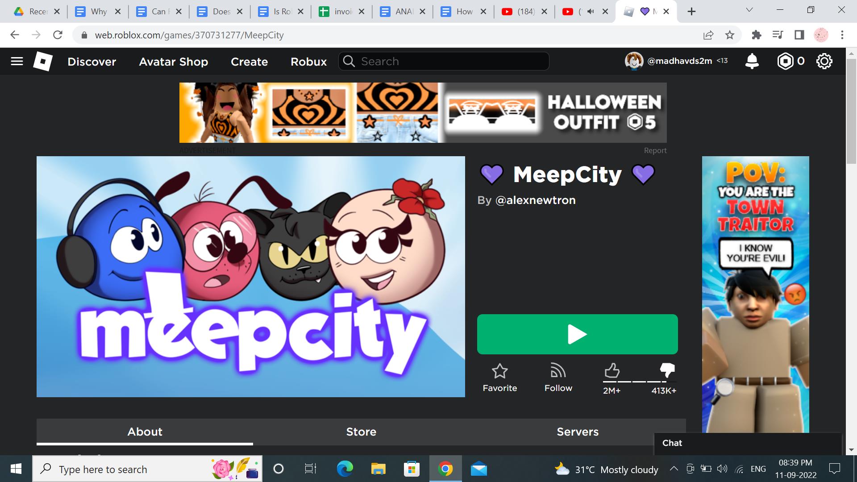The width and height of the screenshot is (857, 482).
Task: Open Microsoft Edge from the taskbar
Action: [x=345, y=469]
